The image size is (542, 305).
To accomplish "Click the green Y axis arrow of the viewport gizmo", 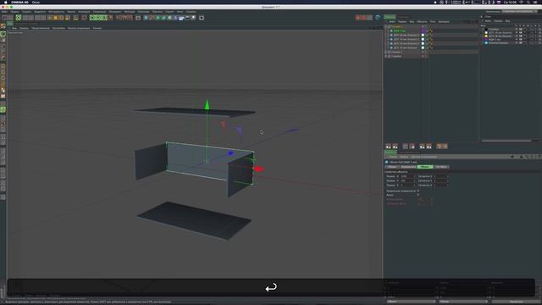I will coord(207,104).
